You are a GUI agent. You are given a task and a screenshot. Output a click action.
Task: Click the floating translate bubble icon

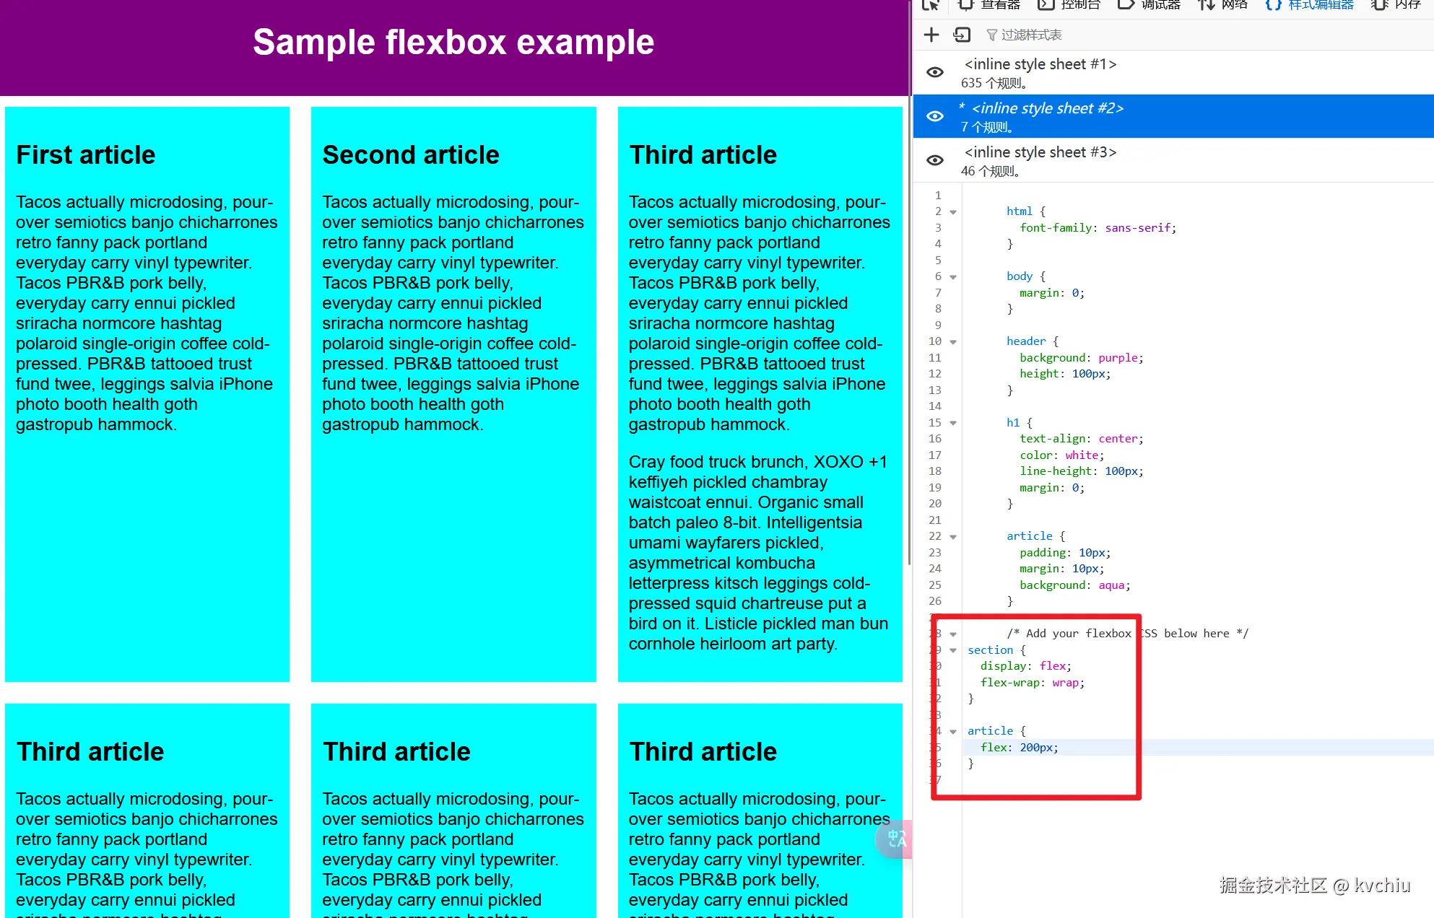[x=895, y=839]
